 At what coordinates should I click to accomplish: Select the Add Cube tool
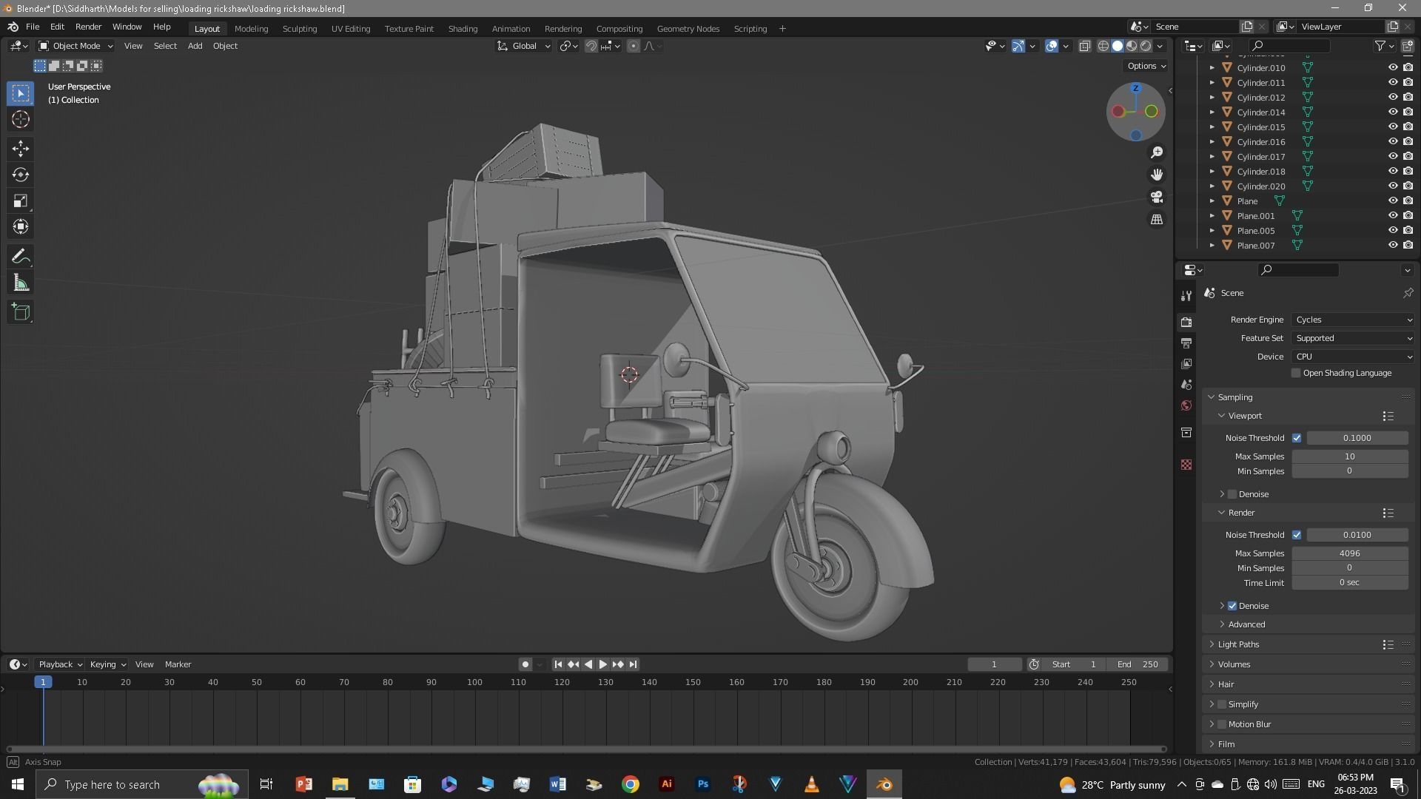coord(21,312)
